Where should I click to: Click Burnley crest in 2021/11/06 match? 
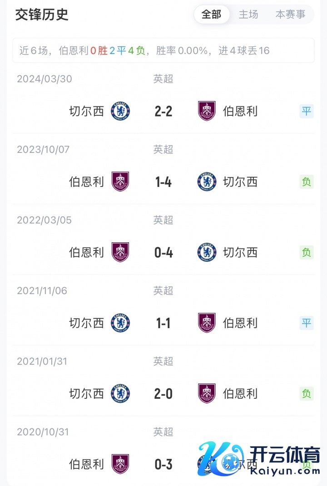tap(207, 323)
